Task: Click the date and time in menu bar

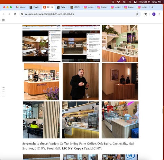Action: pyautogui.click(x=150, y=2)
